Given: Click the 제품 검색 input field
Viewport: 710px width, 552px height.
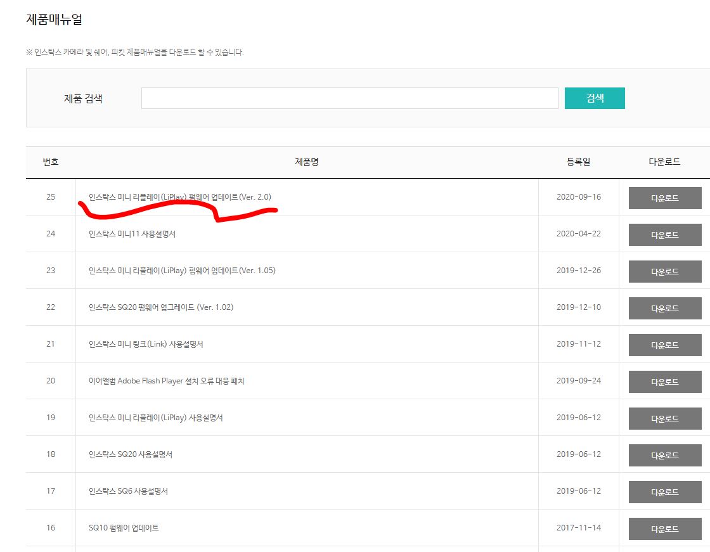Looking at the screenshot, I should coord(349,98).
